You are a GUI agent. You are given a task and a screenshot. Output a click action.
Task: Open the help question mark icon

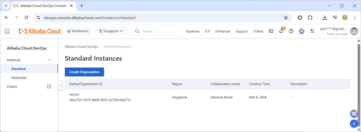[x=291, y=31]
